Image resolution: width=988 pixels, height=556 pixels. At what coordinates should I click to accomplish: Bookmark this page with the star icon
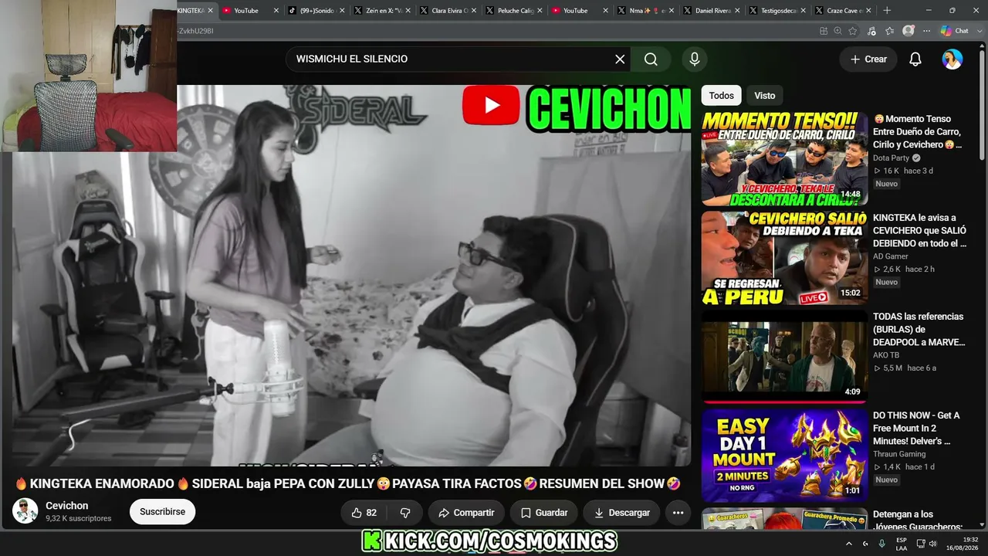click(853, 31)
